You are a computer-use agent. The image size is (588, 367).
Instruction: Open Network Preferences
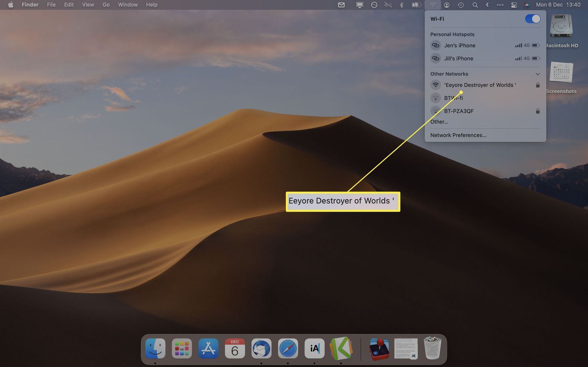pos(458,135)
